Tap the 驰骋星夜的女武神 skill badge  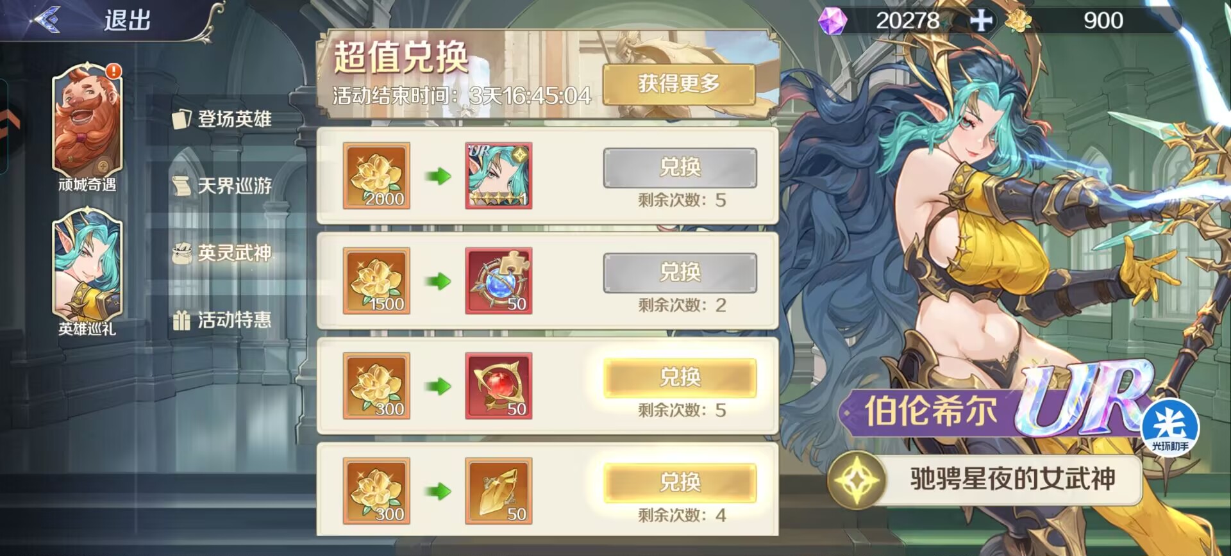tap(985, 479)
